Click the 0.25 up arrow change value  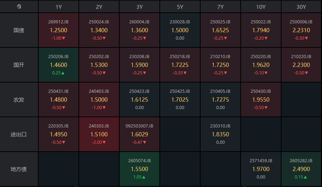point(59,73)
